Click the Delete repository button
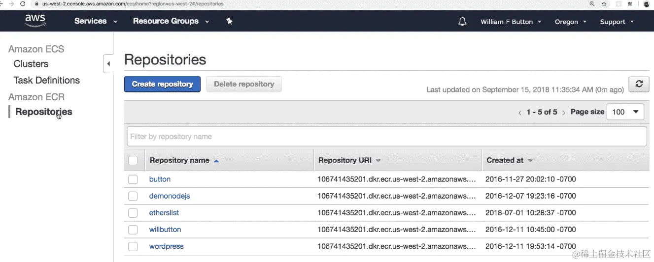Screen dimensions: 654x262 [x=244, y=84]
